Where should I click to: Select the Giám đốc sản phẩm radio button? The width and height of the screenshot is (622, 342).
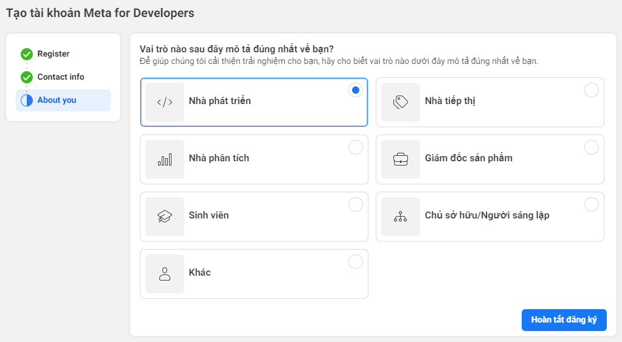[592, 147]
